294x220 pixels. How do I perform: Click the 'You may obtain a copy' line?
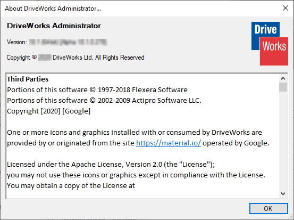coord(71,186)
